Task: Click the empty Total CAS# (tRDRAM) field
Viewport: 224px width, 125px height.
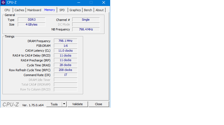Action: 66,85
